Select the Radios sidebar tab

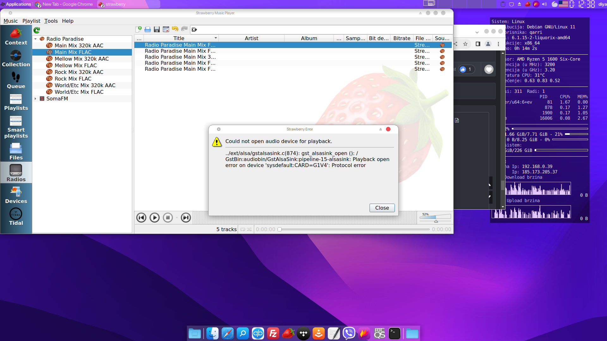tap(16, 173)
